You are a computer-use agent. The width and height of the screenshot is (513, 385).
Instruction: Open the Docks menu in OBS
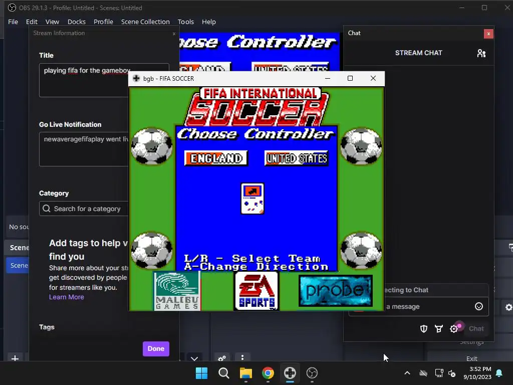pos(77,22)
